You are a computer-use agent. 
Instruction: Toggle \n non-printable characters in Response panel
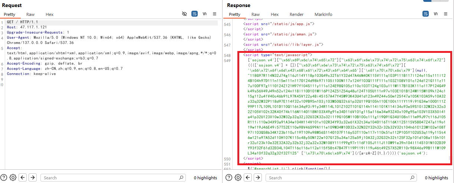point(436,14)
